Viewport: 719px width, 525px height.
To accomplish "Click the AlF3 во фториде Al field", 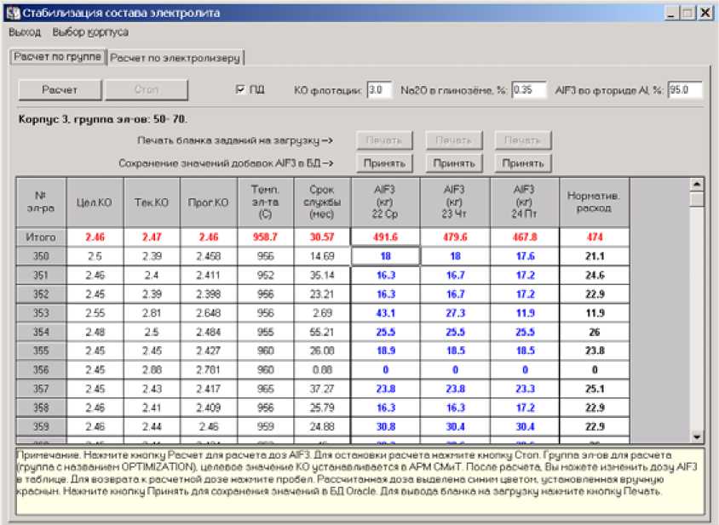I will [684, 90].
